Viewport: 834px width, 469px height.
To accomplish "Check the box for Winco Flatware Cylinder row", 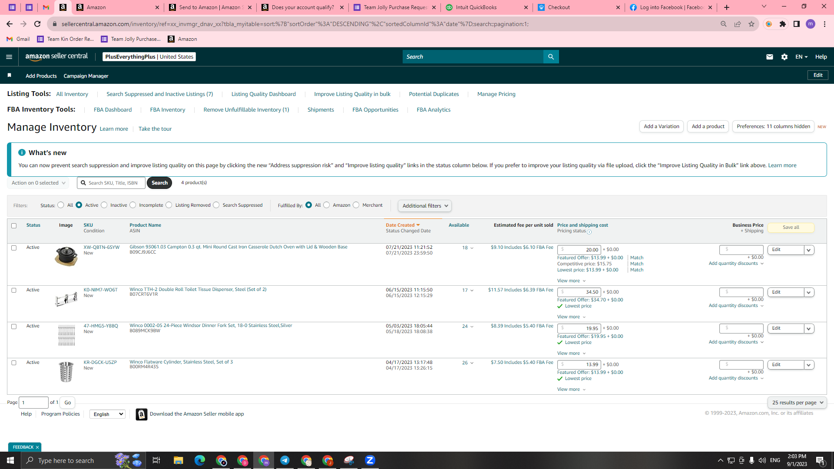I will coord(14,363).
